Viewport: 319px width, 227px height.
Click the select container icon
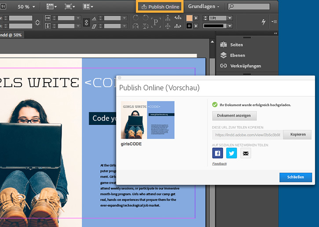coord(168,18)
